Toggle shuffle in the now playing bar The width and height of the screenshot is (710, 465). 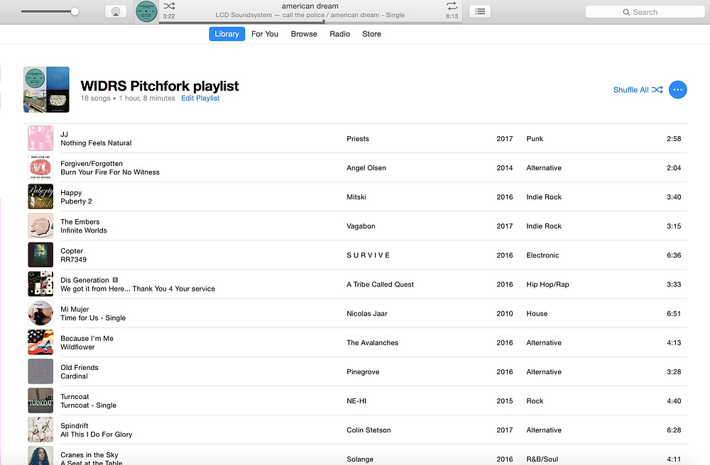pos(169,6)
